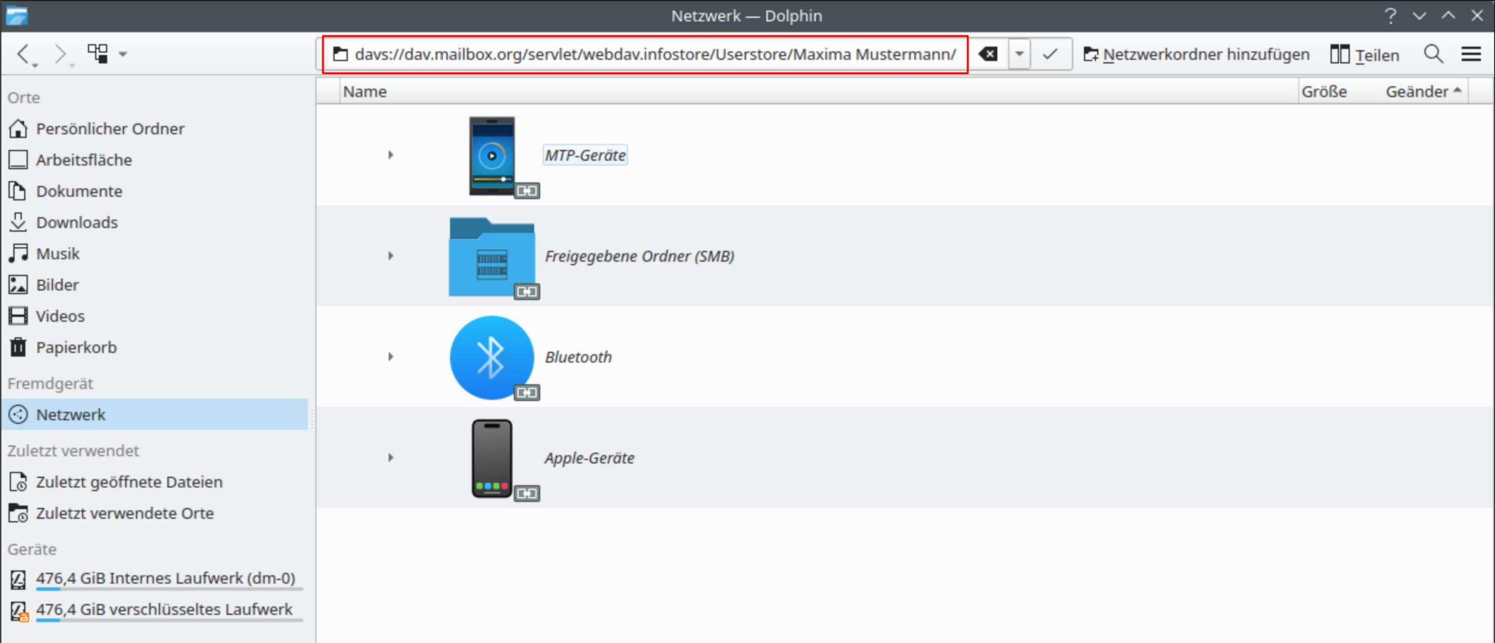The image size is (1495, 643).
Task: Open Papierkorb trash place
Action: coord(155,347)
